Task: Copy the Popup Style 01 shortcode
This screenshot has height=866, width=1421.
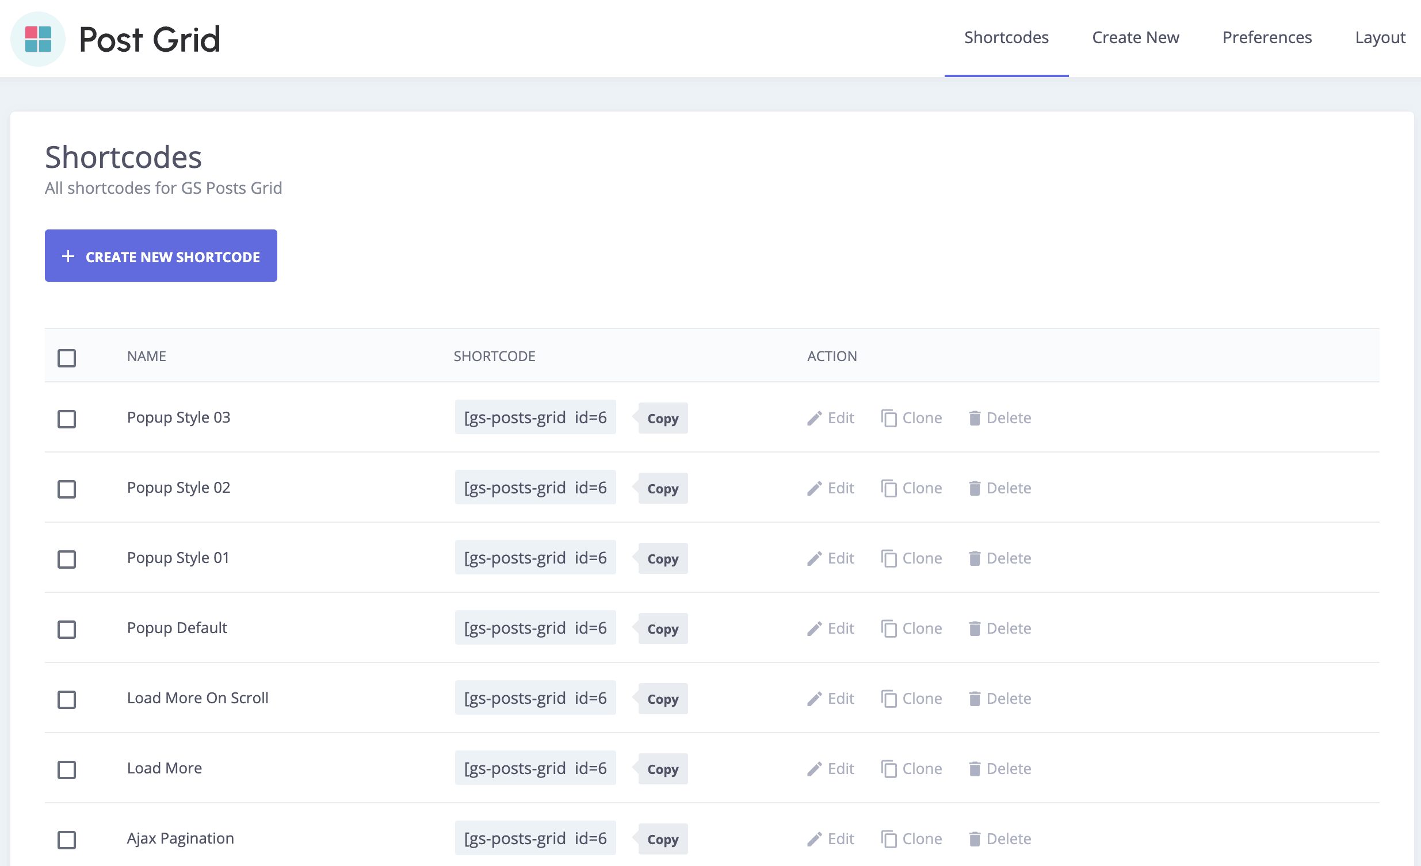Action: [663, 560]
